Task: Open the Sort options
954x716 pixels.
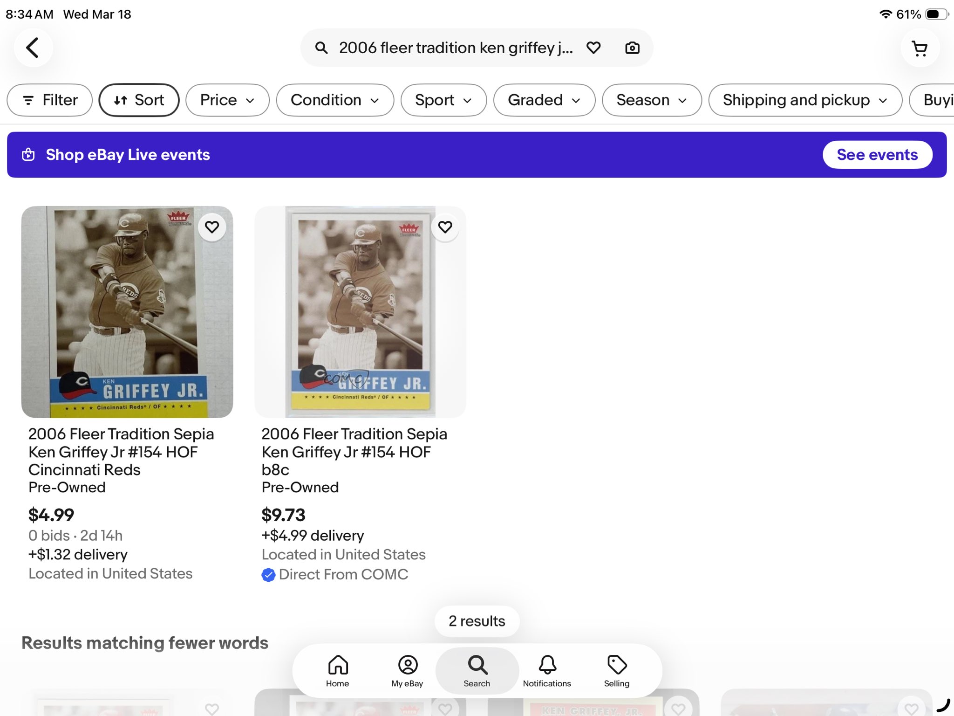Action: 139,100
